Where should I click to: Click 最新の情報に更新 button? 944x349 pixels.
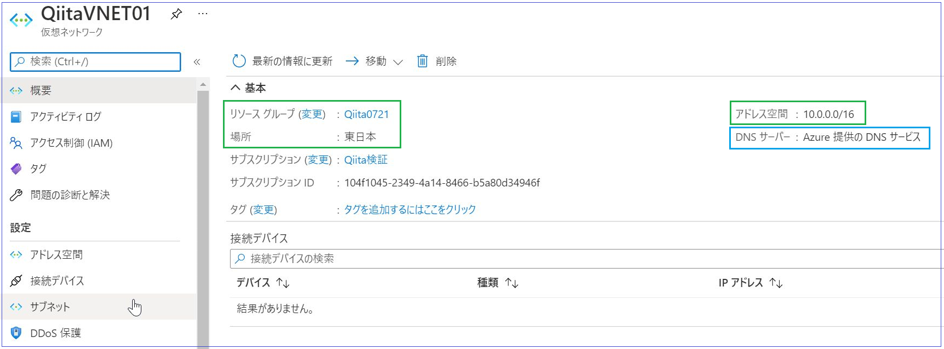[x=282, y=61]
